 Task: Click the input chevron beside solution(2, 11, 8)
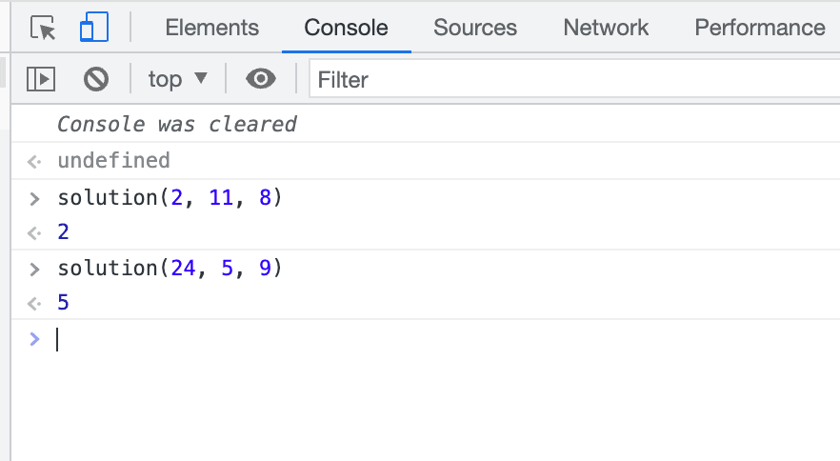coord(35,199)
